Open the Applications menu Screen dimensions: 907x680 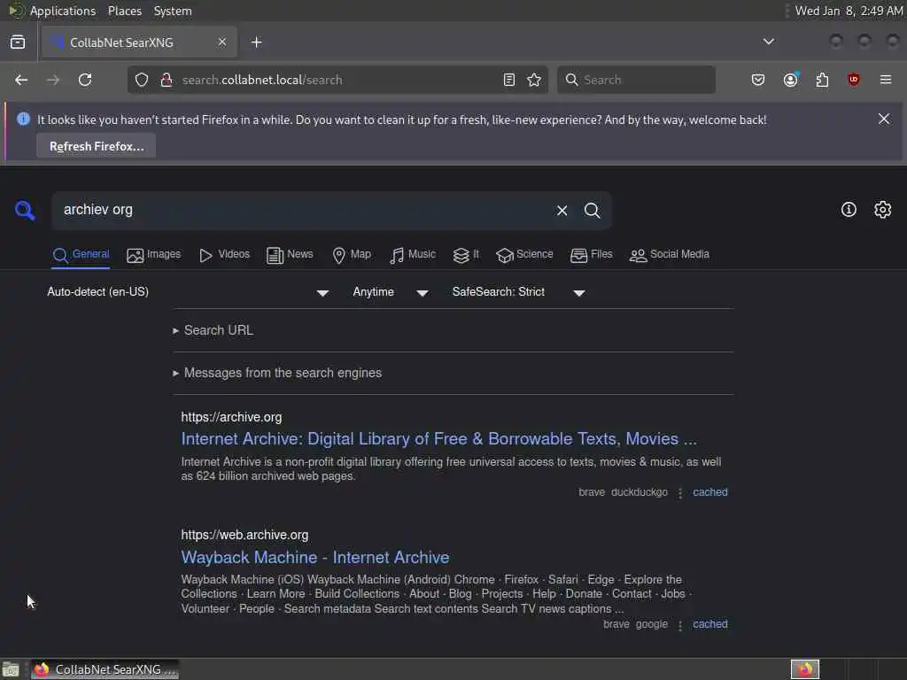[x=63, y=11]
